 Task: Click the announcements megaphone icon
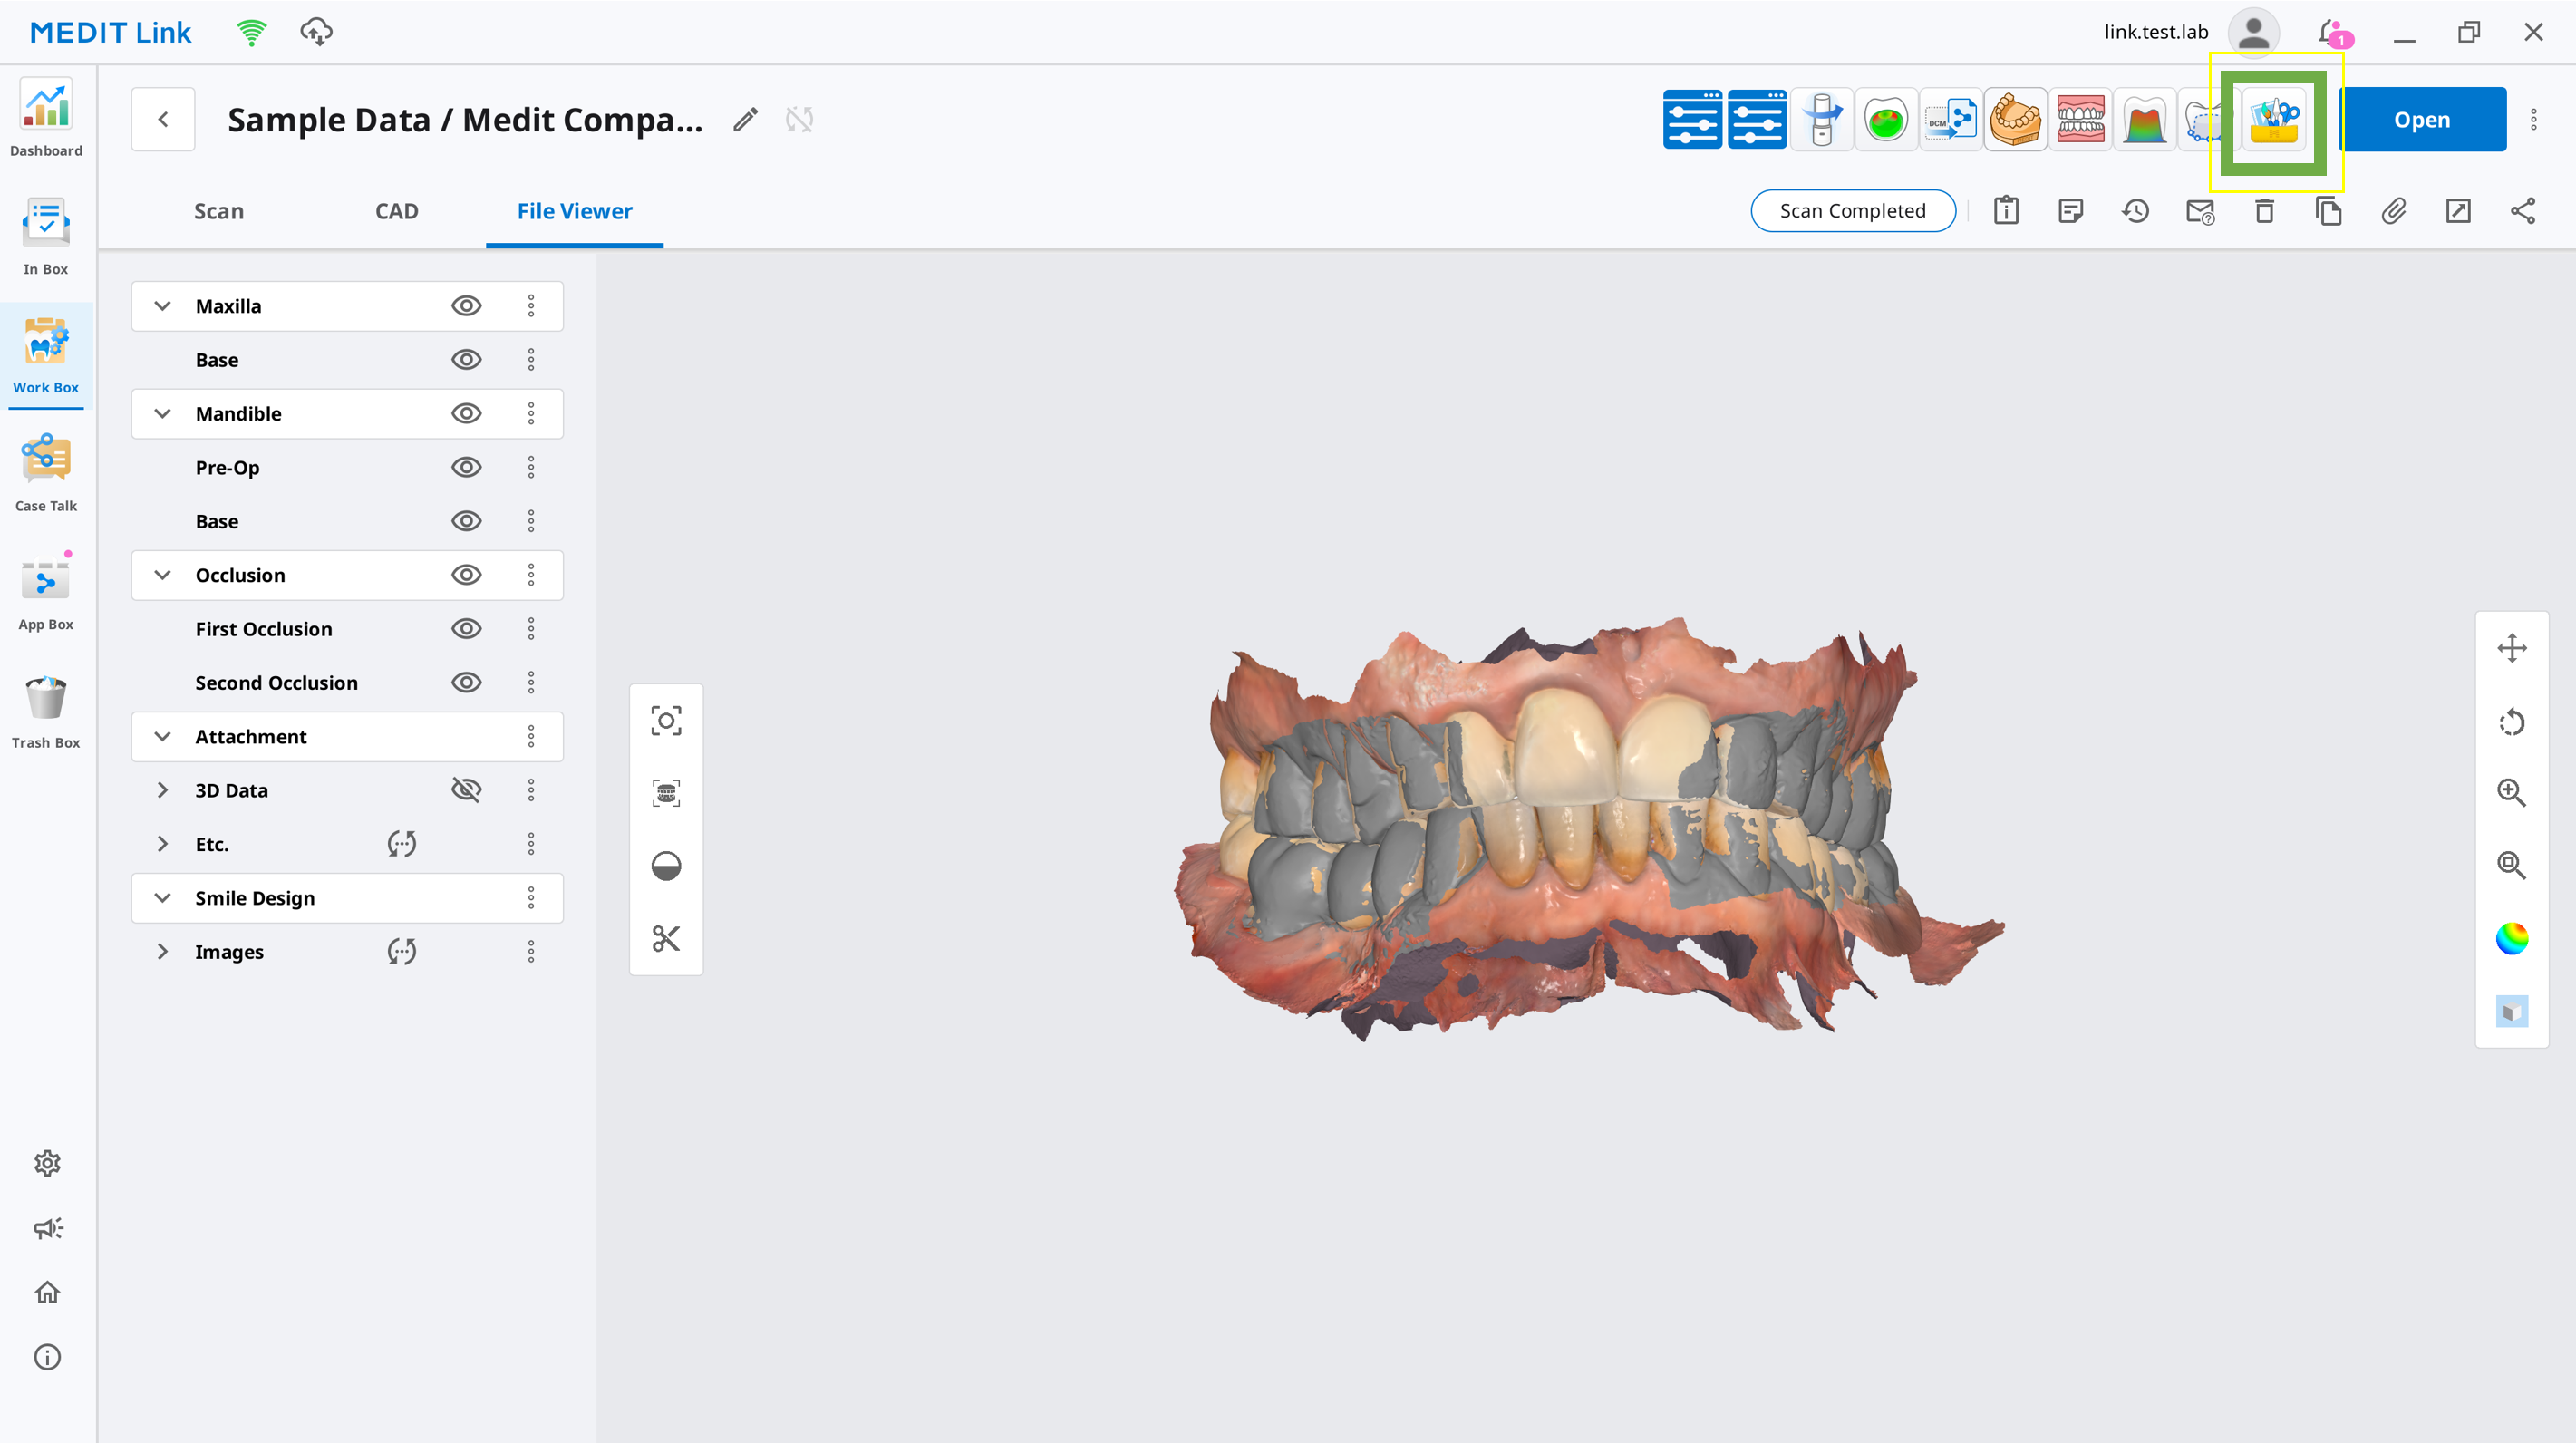(47, 1228)
